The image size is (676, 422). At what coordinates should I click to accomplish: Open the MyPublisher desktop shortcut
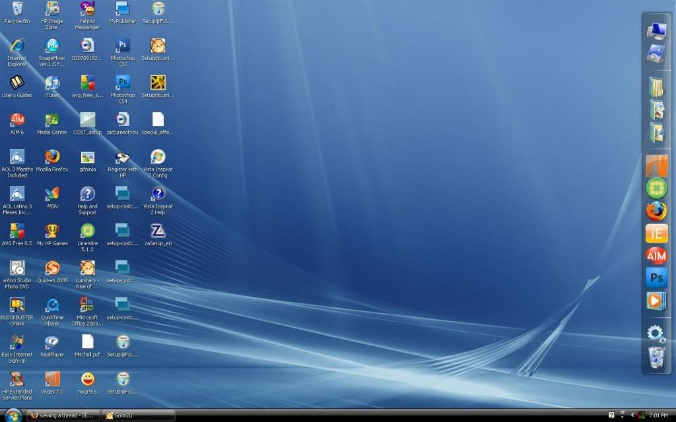click(122, 13)
